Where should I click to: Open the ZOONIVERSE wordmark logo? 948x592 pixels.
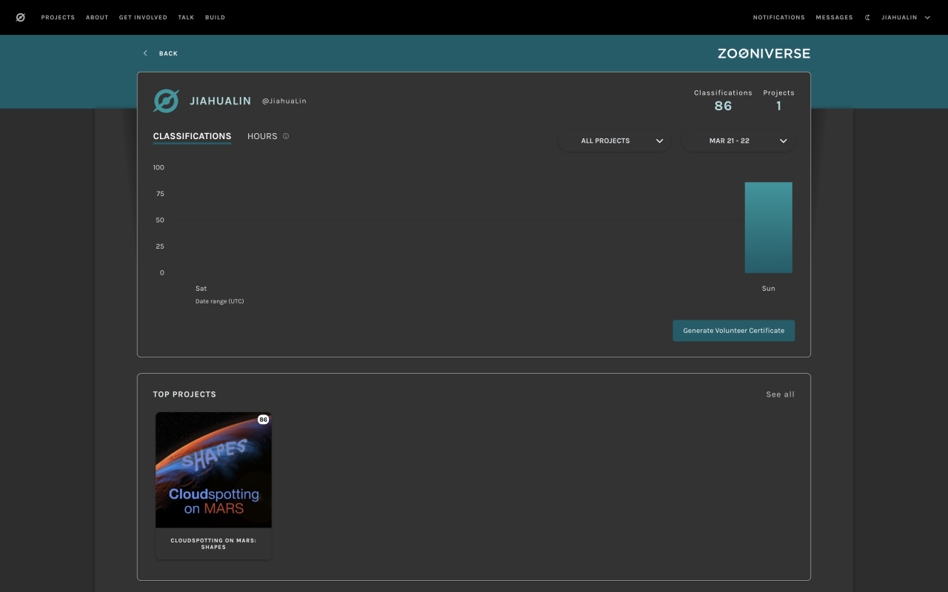pyautogui.click(x=764, y=53)
